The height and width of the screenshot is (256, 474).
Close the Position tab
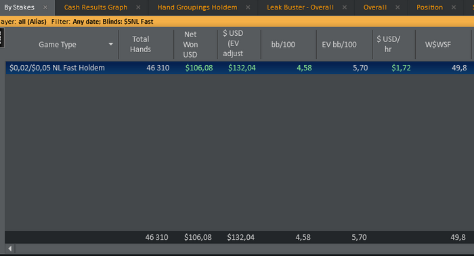coord(454,7)
